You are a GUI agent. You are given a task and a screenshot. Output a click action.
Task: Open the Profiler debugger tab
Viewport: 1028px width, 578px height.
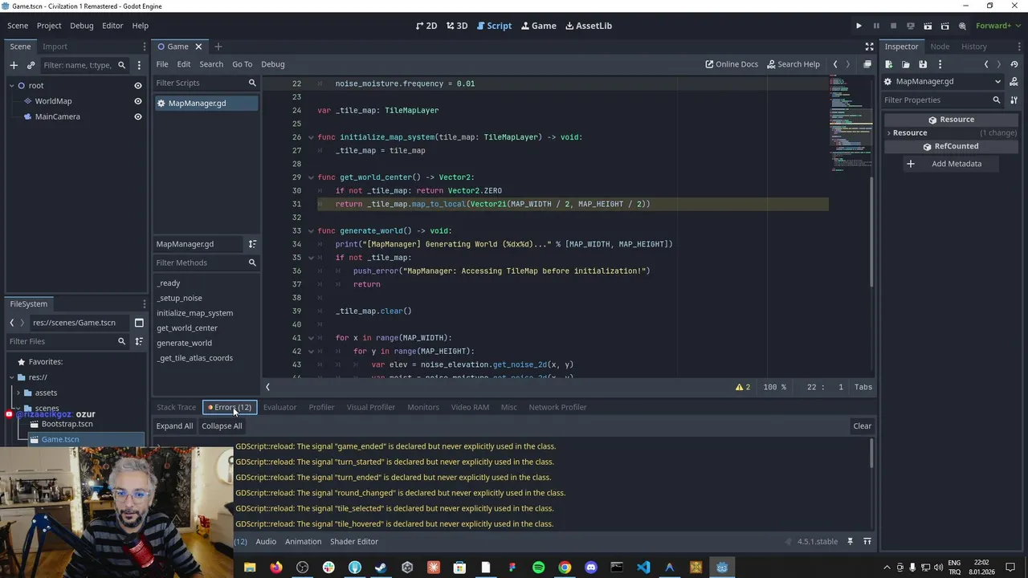click(321, 407)
